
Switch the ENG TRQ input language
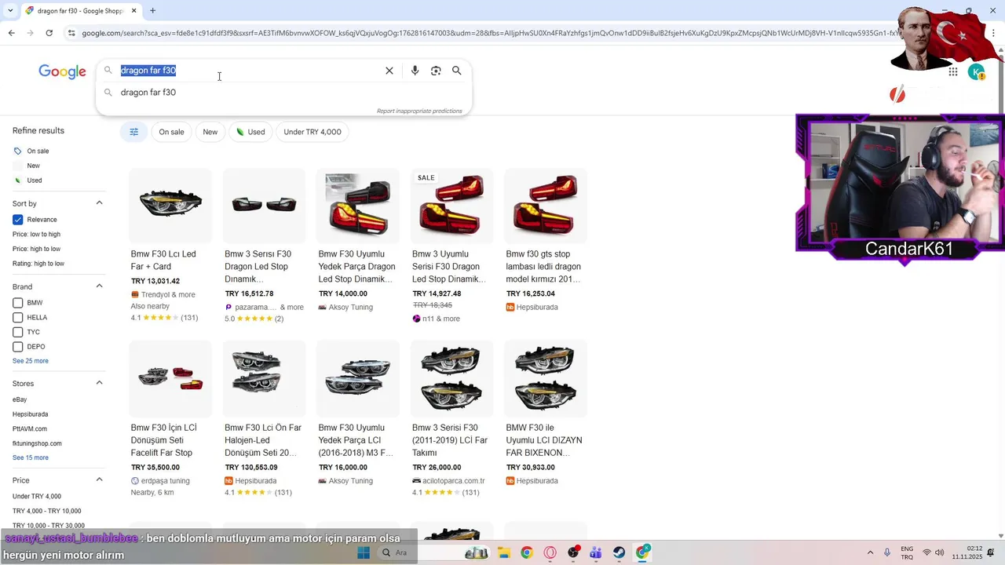click(907, 552)
